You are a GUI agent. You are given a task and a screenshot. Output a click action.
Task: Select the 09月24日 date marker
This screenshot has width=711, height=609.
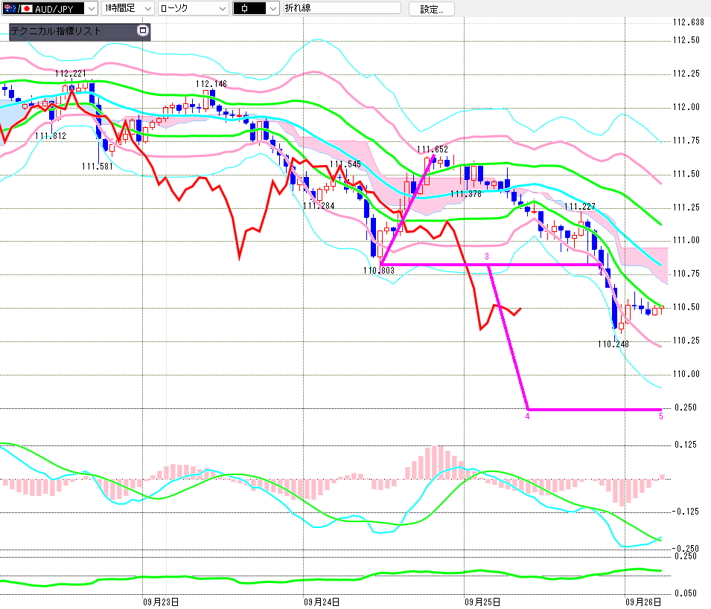pyautogui.click(x=322, y=602)
